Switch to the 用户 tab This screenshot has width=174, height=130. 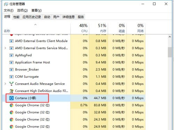click(x=56, y=17)
